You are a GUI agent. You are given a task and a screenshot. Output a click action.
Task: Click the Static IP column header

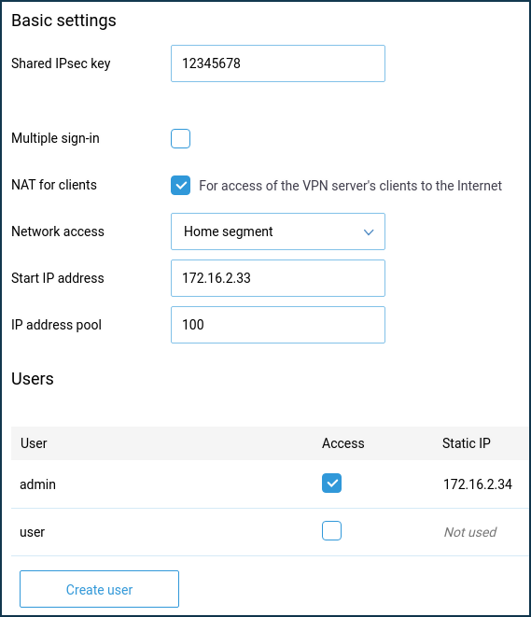467,443
